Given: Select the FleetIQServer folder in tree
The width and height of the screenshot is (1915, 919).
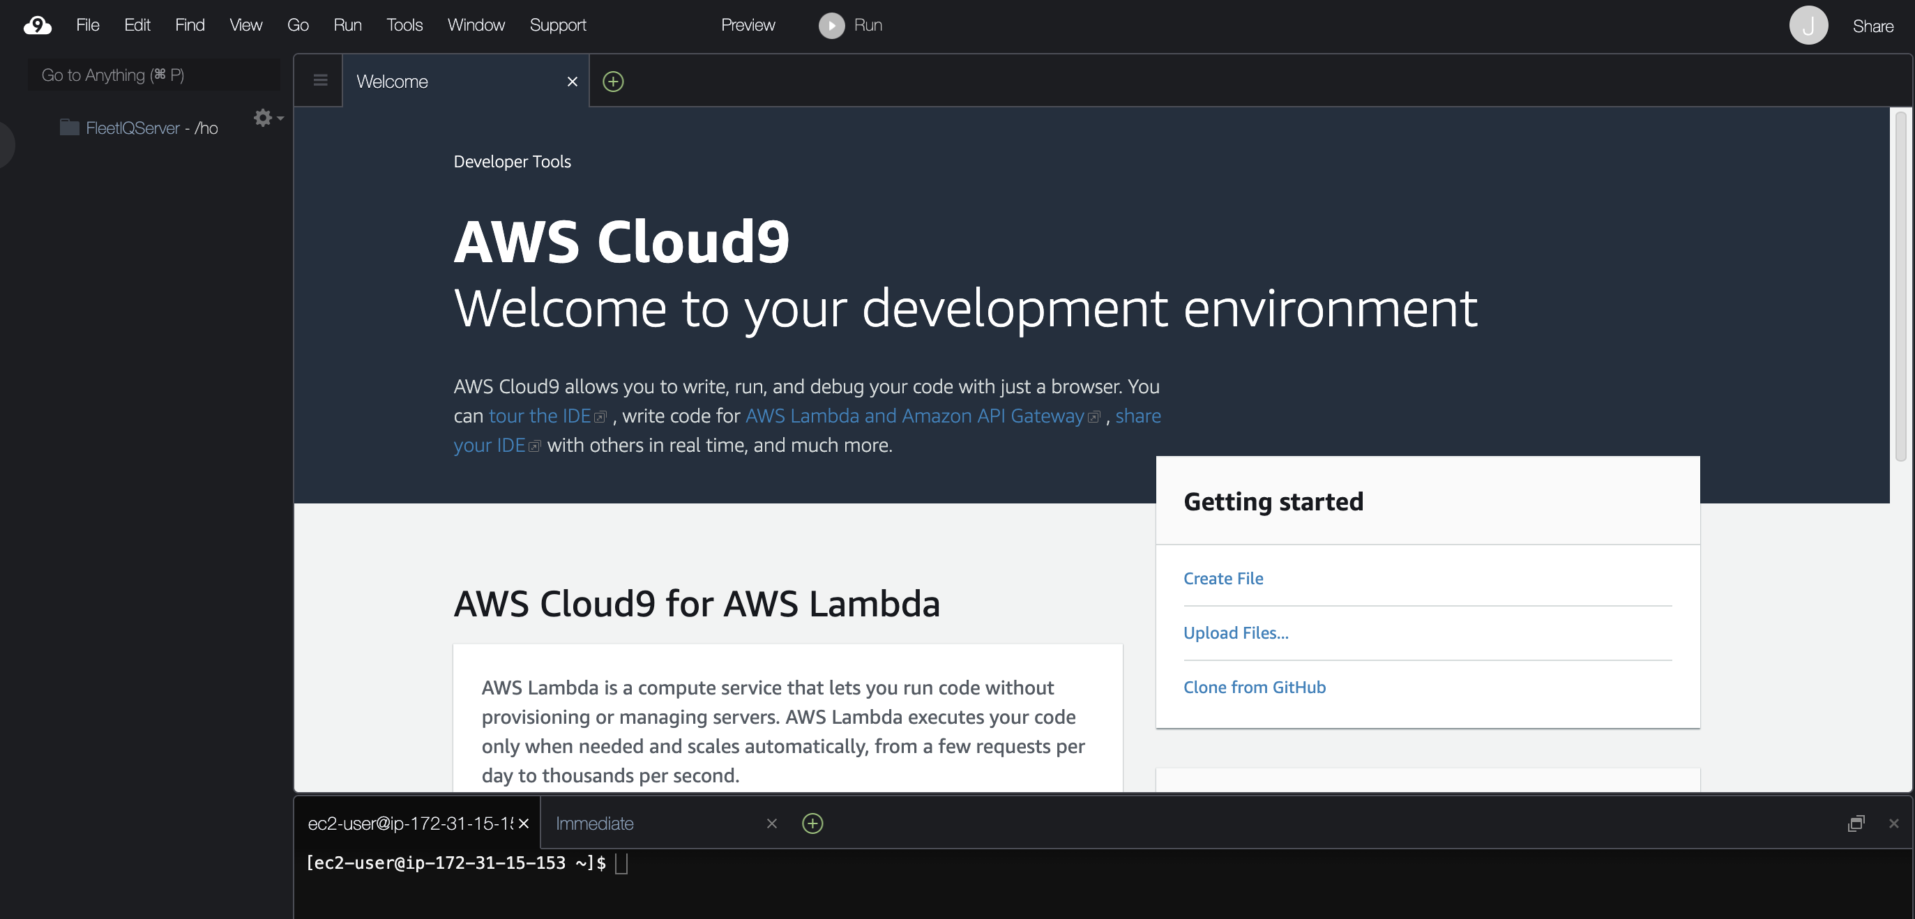Looking at the screenshot, I should [x=139, y=128].
